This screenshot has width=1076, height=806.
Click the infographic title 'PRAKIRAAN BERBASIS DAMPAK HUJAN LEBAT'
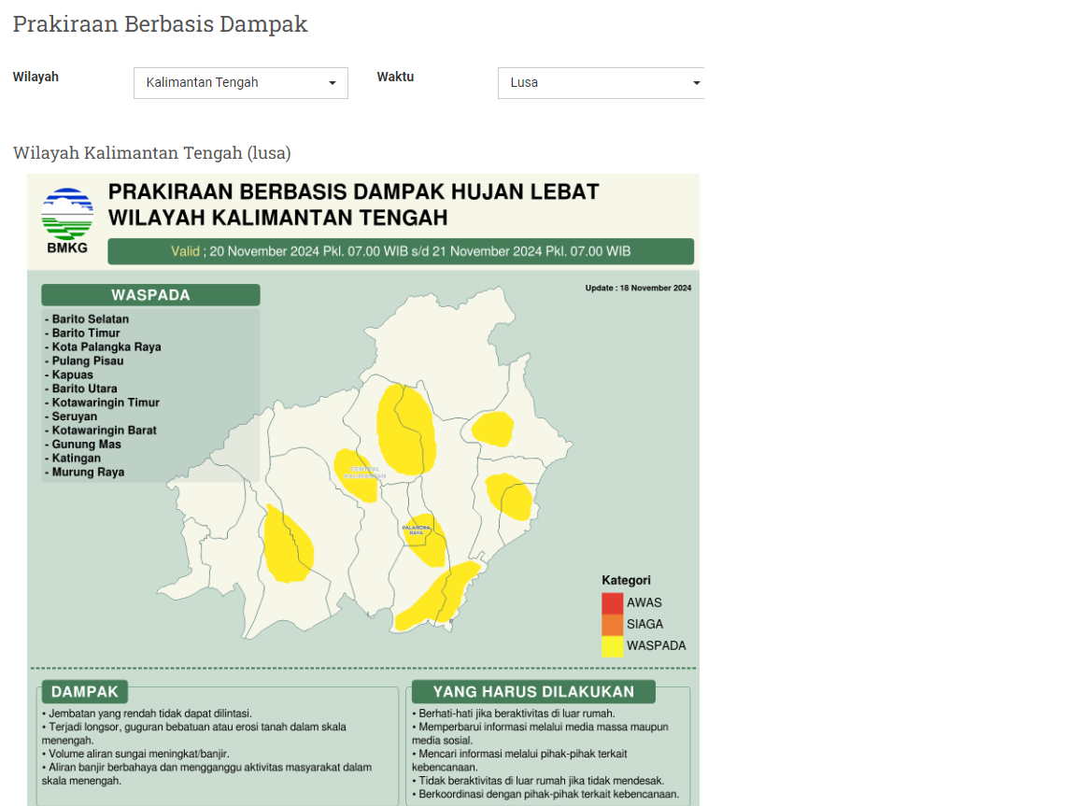click(353, 192)
